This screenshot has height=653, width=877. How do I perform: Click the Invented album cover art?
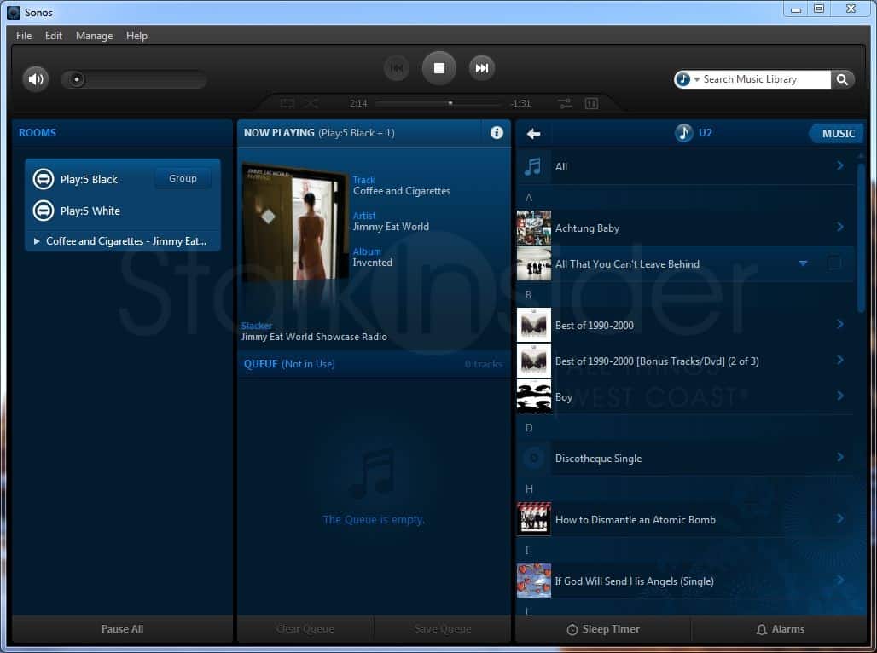[295, 224]
